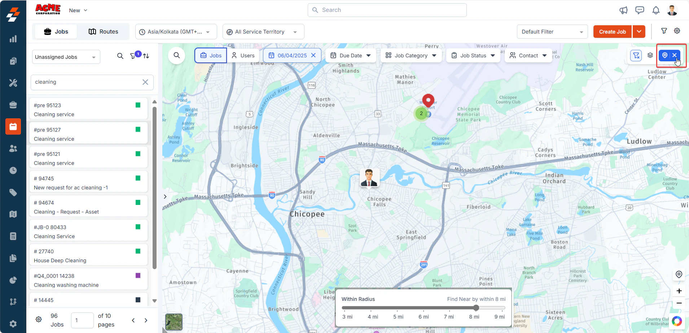Select the Jobs tab
This screenshot has width=689, height=333.
coord(56,32)
